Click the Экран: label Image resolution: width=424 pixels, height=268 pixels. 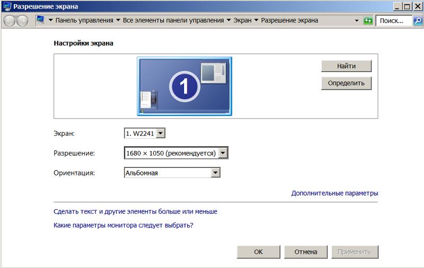click(64, 133)
